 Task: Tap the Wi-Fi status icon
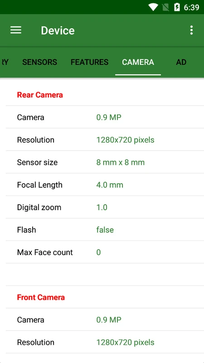tap(153, 7)
